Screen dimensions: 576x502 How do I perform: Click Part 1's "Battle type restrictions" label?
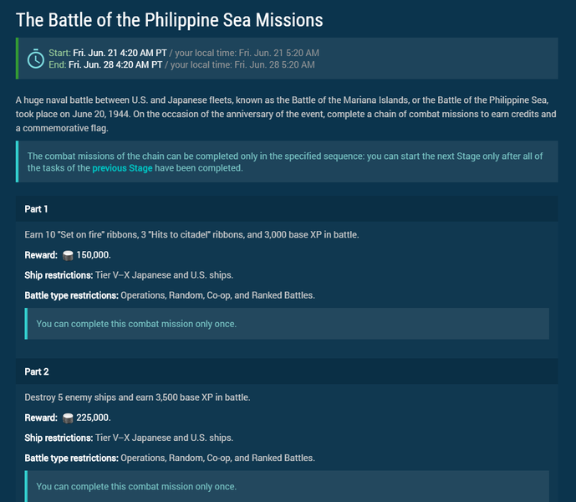pos(67,295)
